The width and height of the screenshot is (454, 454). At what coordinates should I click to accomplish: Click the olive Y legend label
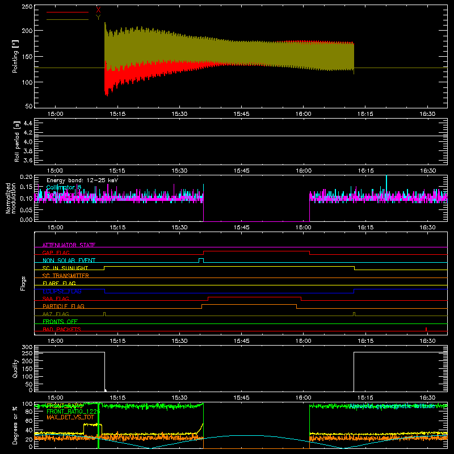98,18
